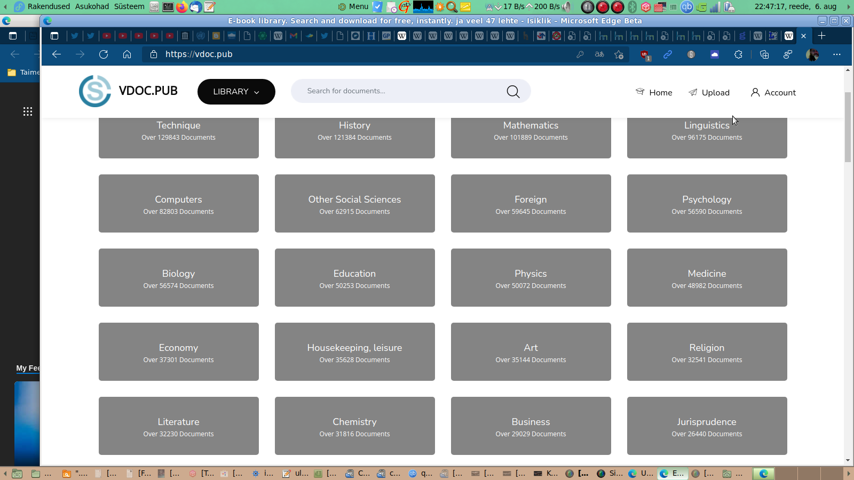
Task: Select the Other Social Sciences category
Action: click(355, 204)
